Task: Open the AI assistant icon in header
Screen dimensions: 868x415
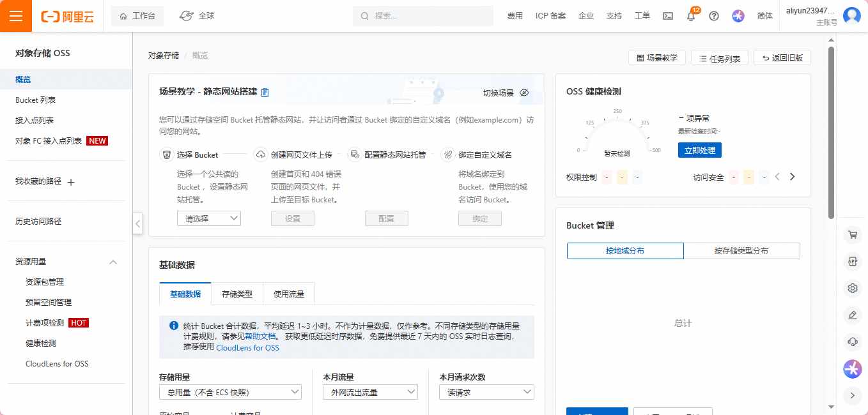Action: point(738,16)
